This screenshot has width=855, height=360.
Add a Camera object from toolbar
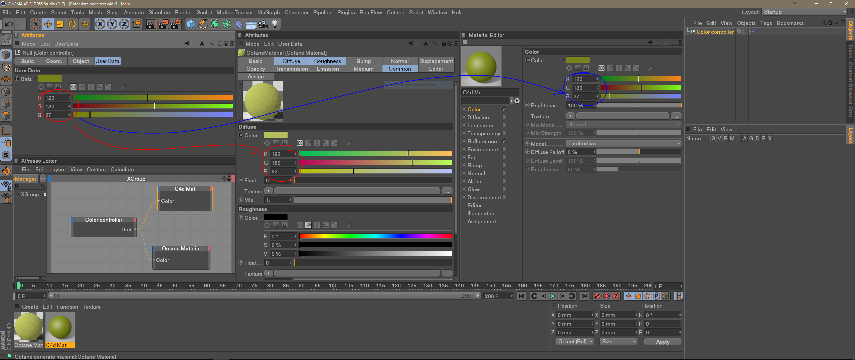(x=263, y=24)
